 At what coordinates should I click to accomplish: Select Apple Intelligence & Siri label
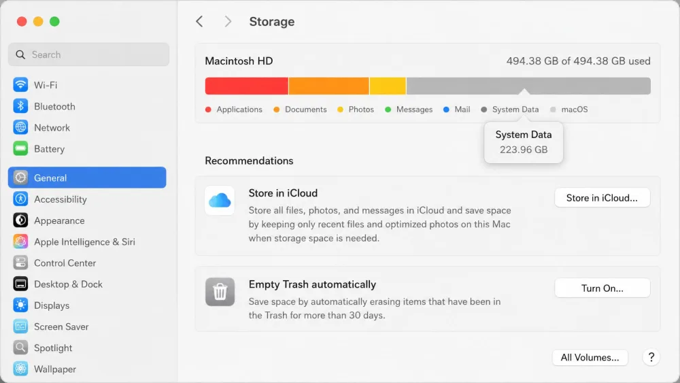(84, 242)
